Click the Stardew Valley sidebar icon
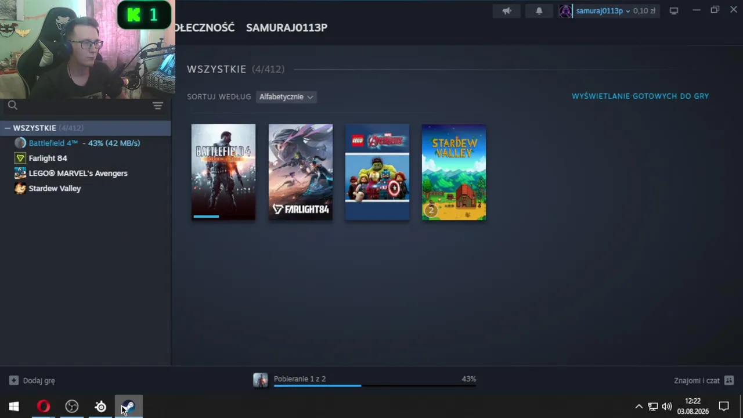 click(20, 188)
